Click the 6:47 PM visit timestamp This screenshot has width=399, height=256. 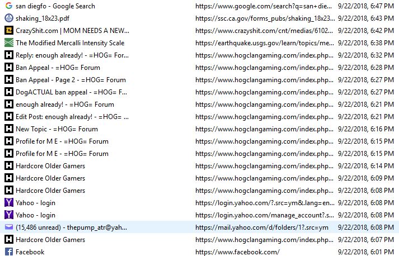click(x=366, y=6)
